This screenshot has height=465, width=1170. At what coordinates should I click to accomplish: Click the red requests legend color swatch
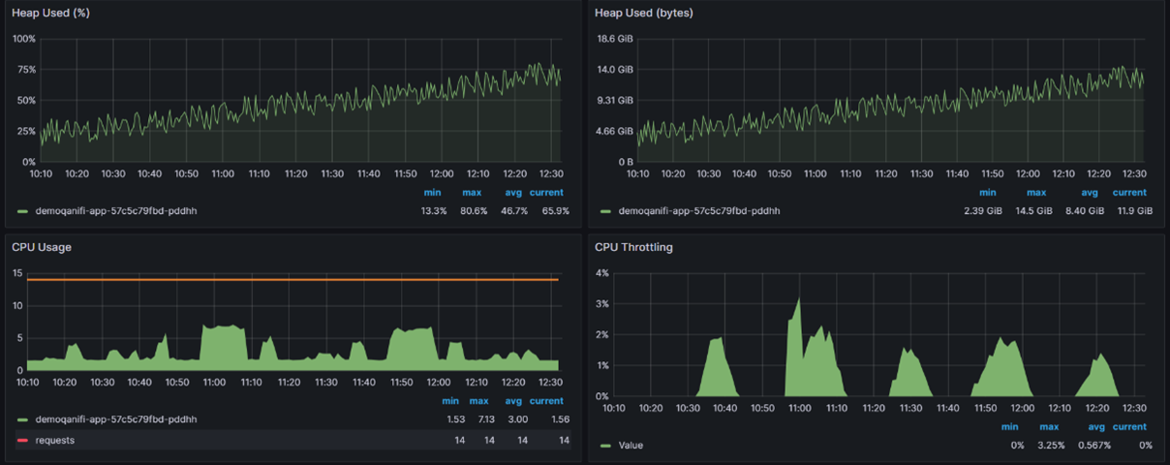click(22, 440)
